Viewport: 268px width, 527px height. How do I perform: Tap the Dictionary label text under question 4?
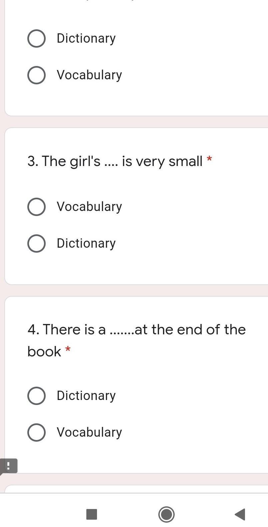pyautogui.click(x=86, y=396)
